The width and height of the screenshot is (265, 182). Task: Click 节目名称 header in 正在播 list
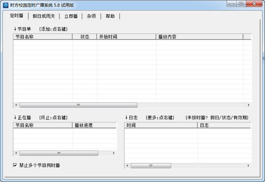[x=42, y=125]
